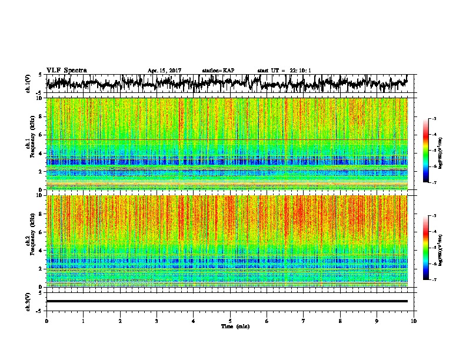Click the "6" tick on time axis
This screenshot has width=466, height=360.
tap(267, 321)
